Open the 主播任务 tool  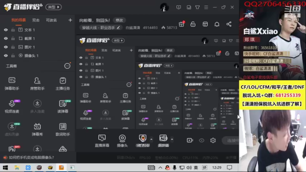pos(63,84)
